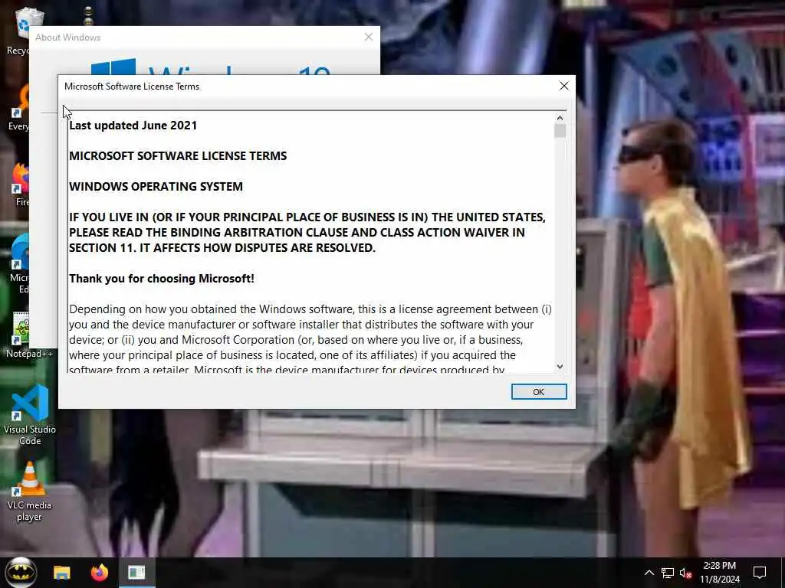Launch Firefox from the taskbar
The image size is (785, 588).
click(x=99, y=573)
